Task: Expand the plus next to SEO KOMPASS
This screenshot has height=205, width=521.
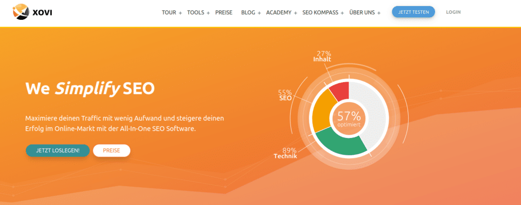Action: pyautogui.click(x=342, y=13)
